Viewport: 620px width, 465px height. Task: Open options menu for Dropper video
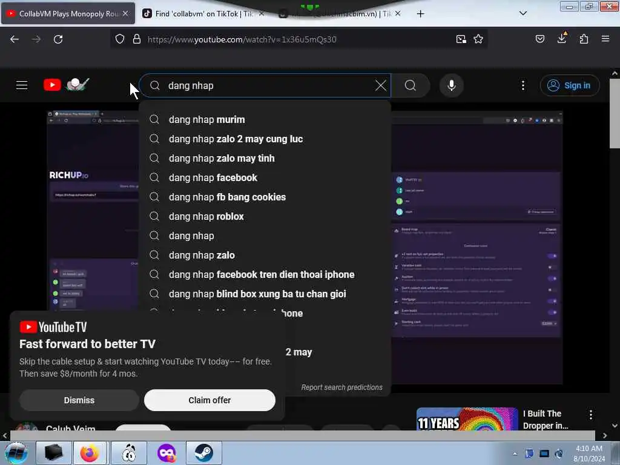coord(591,414)
